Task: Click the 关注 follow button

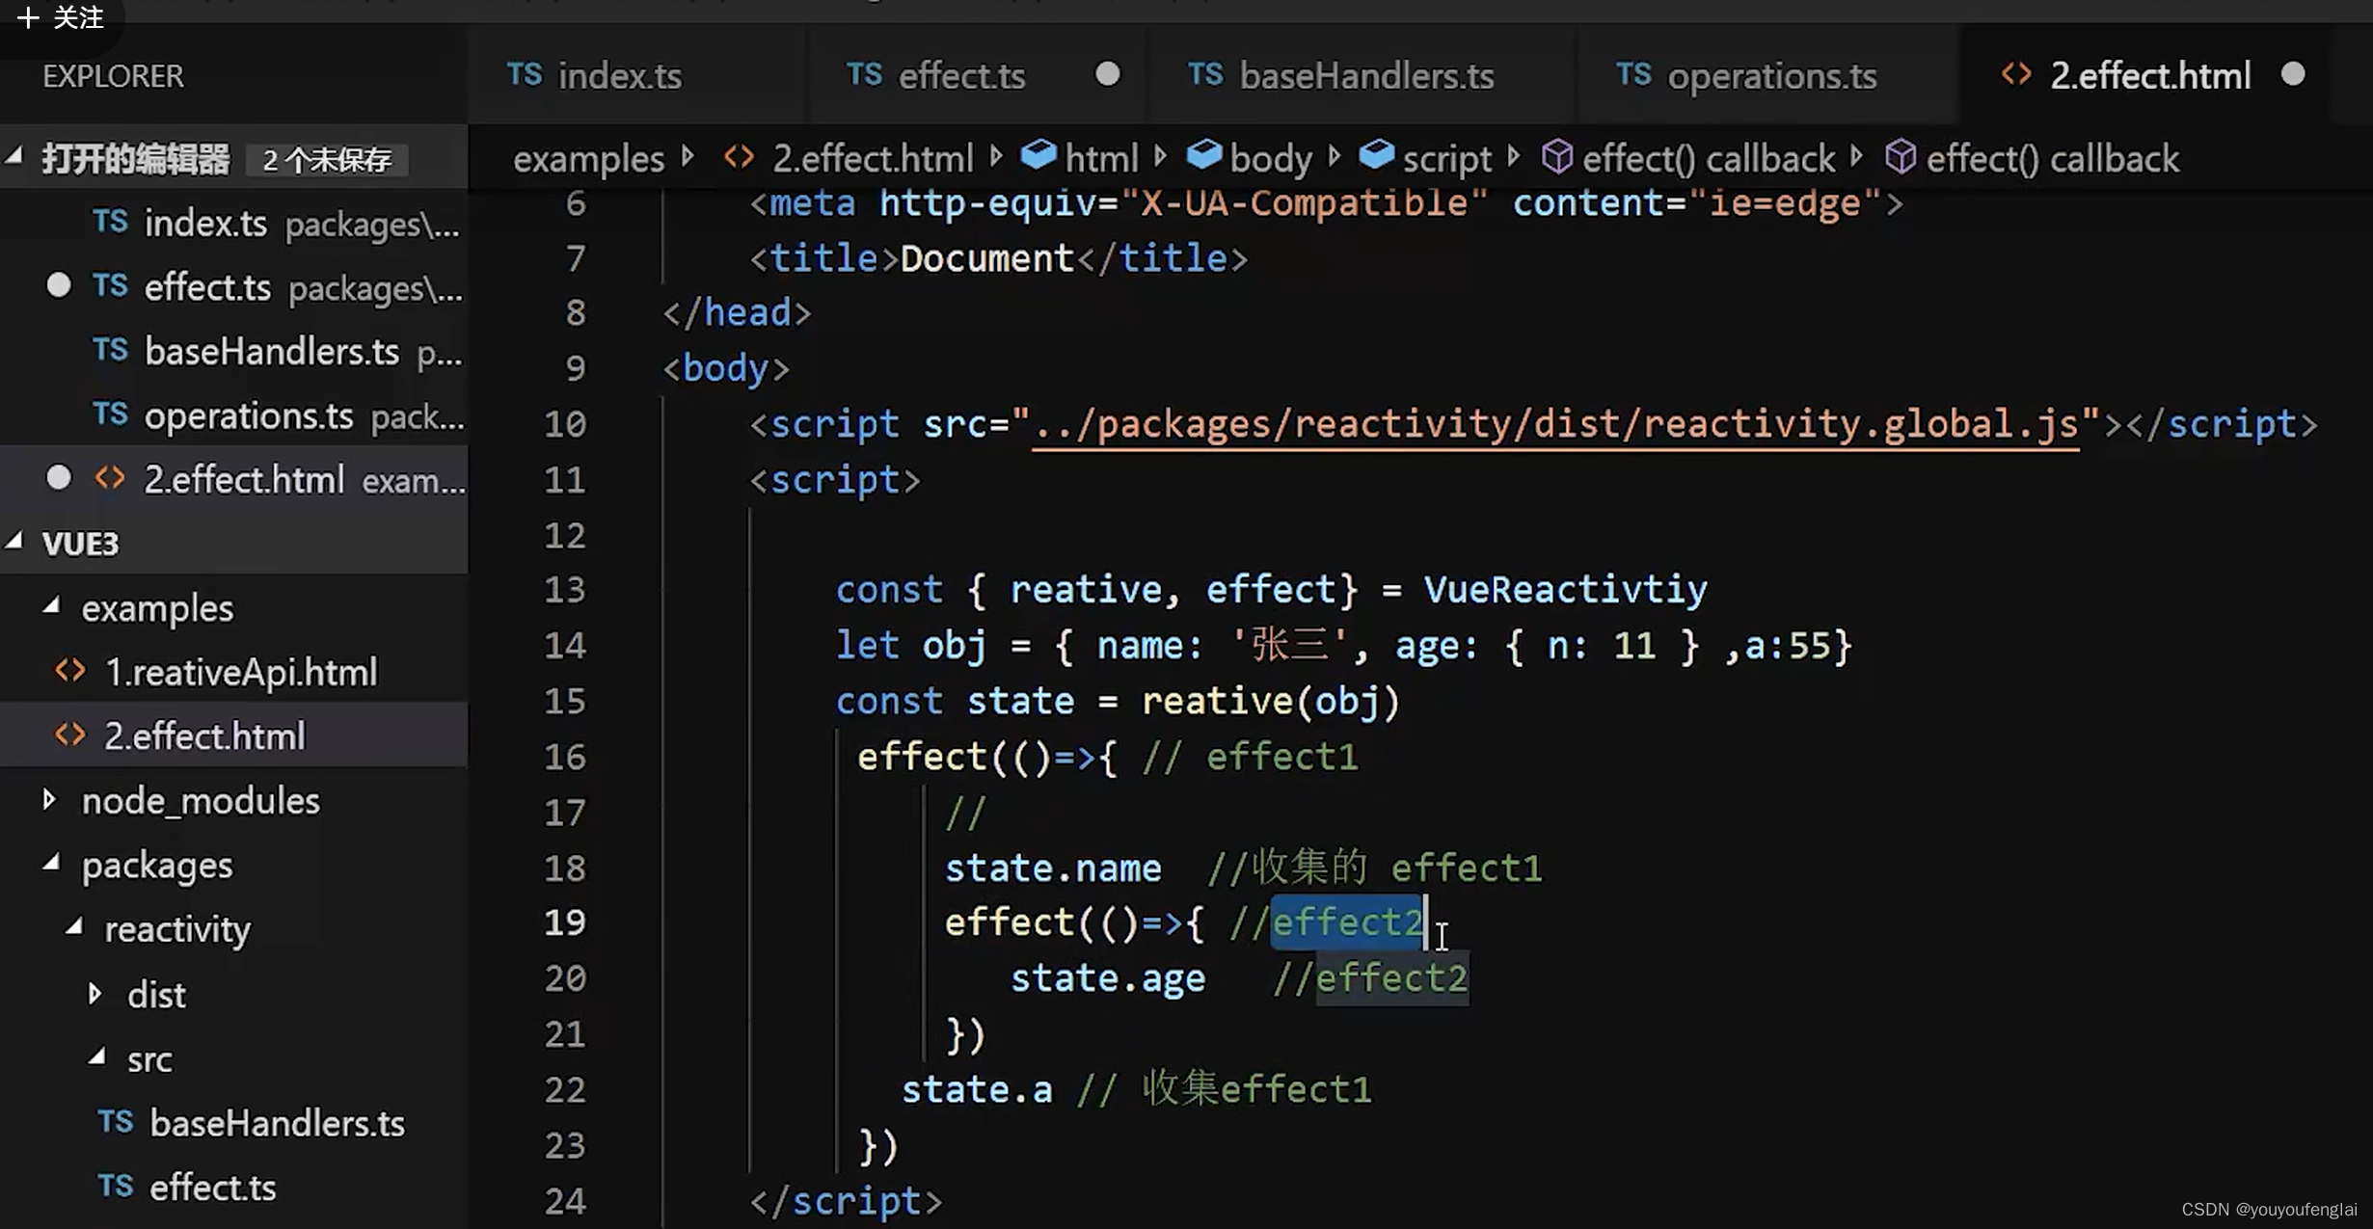Action: (60, 18)
